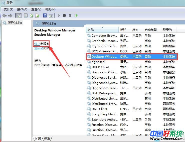Sort list by 启动类型 column header

[x=151, y=30]
